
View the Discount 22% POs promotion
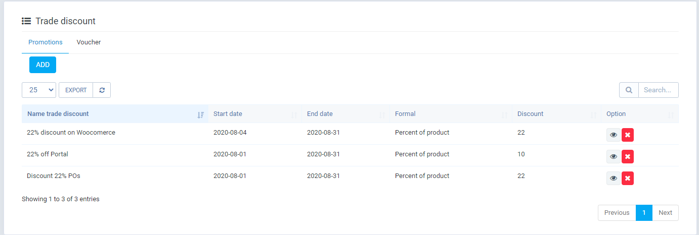[613, 179]
